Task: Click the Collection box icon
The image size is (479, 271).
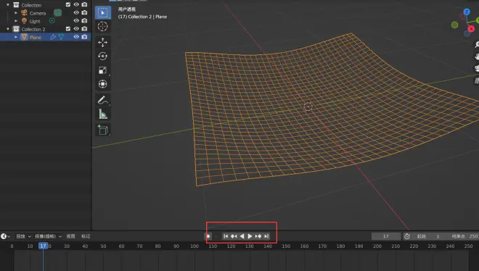Action: (16, 4)
